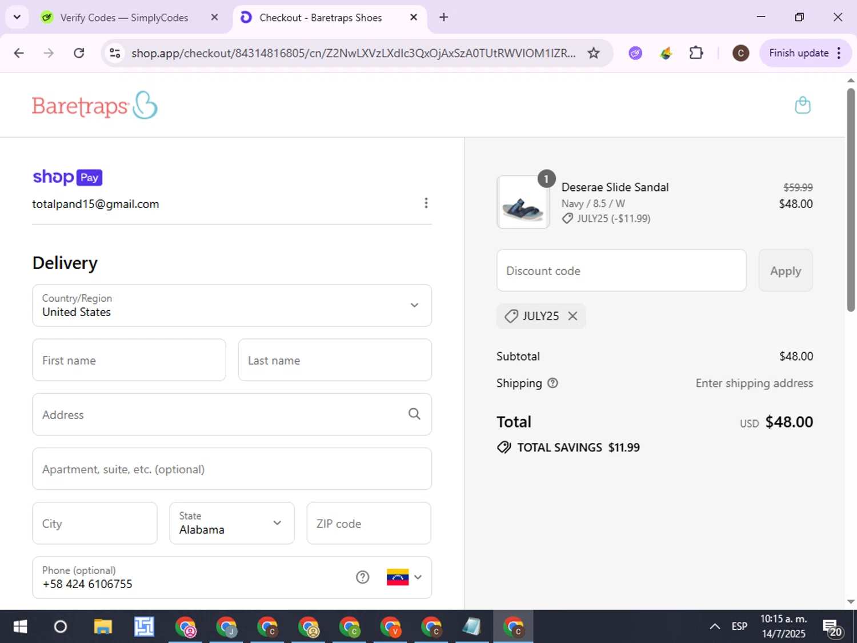The width and height of the screenshot is (857, 643).
Task: View site information icon in address bar
Action: coord(115,53)
